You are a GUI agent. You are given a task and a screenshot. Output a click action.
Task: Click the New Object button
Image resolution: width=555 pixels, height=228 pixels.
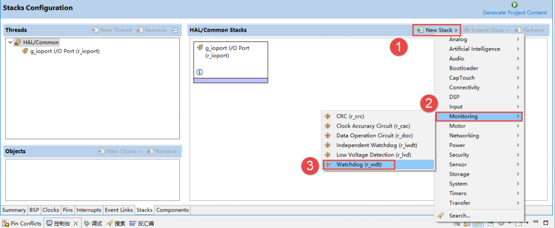point(120,151)
